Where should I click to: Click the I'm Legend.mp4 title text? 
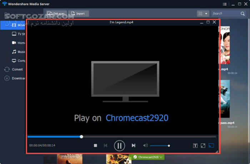(x=121, y=22)
